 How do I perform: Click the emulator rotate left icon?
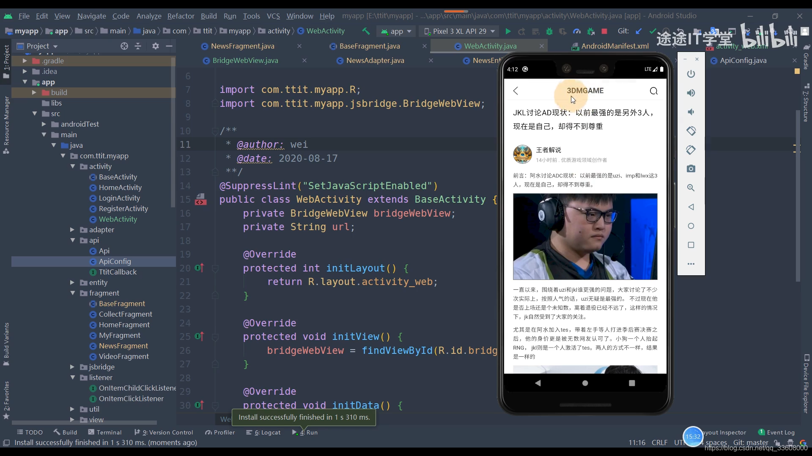point(691,131)
